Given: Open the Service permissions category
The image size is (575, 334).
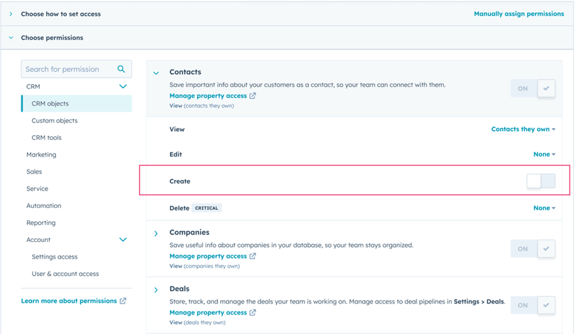Looking at the screenshot, I should pos(37,188).
